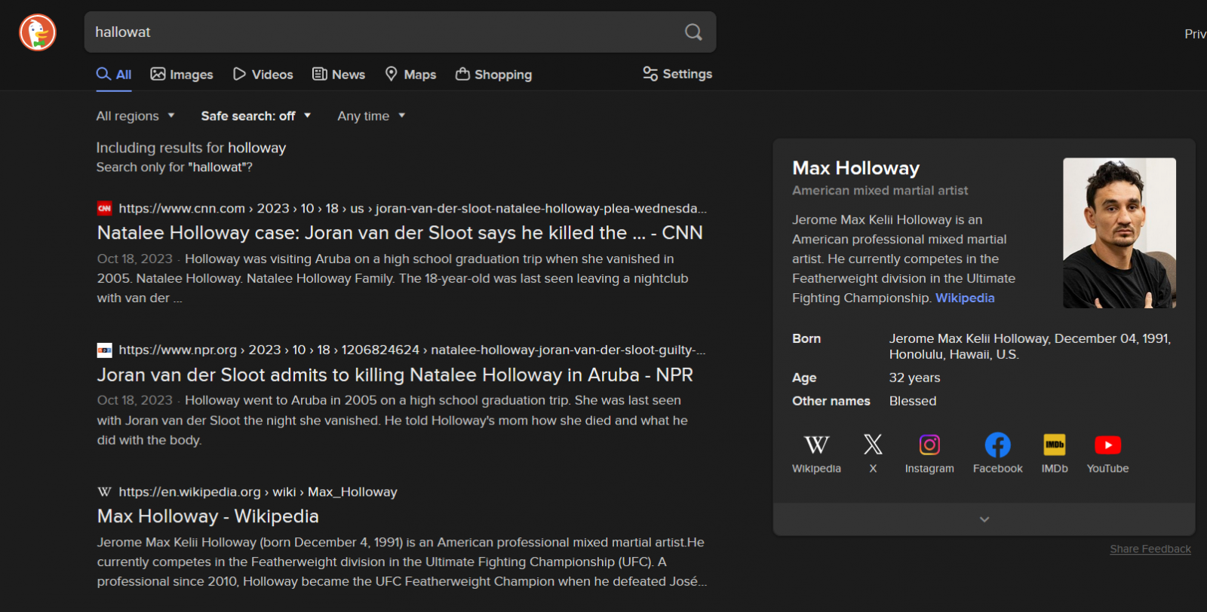The height and width of the screenshot is (612, 1207).
Task: Open Max Holloway - Wikipedia result title
Action: 208,516
